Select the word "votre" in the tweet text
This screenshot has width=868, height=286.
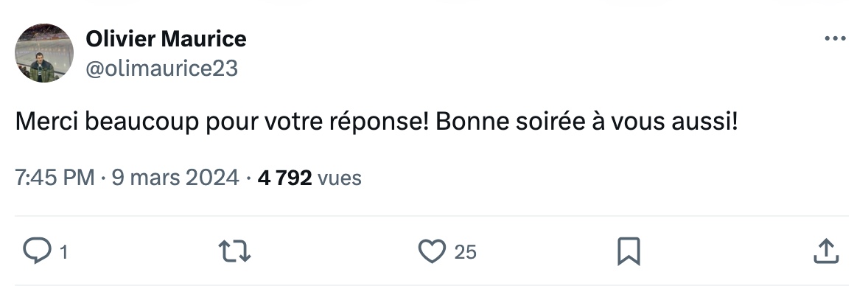coord(293,122)
